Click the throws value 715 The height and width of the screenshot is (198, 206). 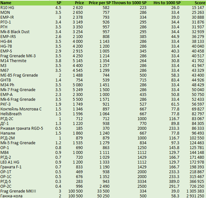point(143,80)
